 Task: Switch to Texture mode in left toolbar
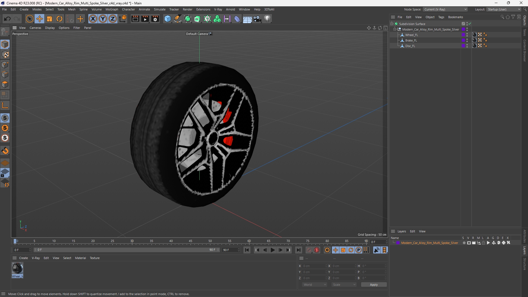point(5,54)
